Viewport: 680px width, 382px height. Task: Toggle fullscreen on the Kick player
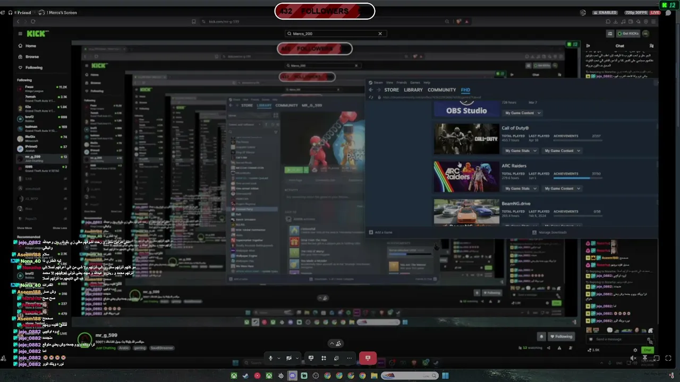[668, 359]
